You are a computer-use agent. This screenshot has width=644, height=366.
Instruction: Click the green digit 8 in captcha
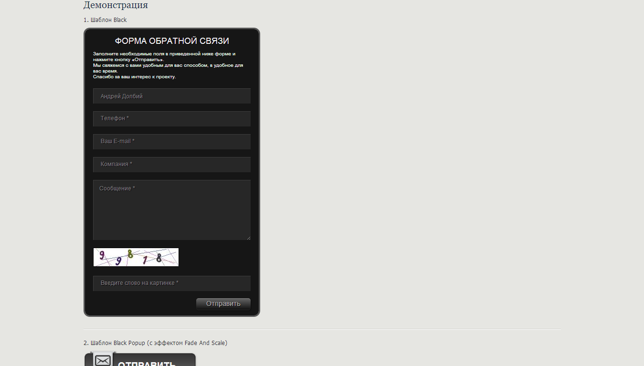(x=130, y=254)
